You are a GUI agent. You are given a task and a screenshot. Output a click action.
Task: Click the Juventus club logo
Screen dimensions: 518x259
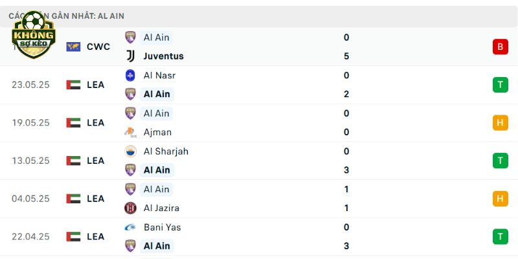coord(131,56)
